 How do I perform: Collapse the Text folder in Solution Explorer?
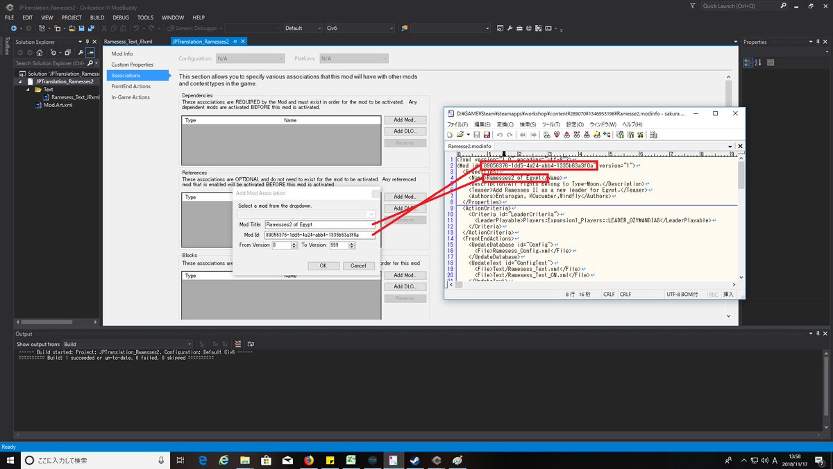[29, 90]
